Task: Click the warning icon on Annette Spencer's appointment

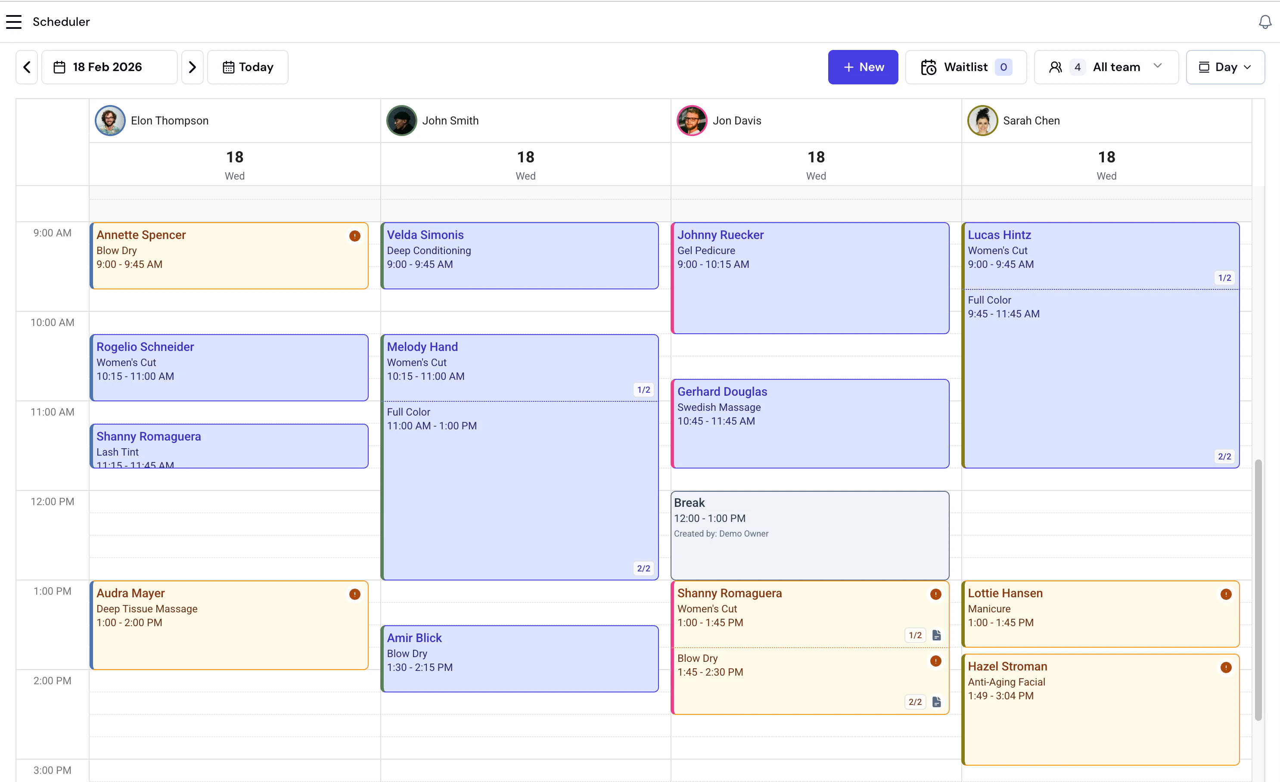Action: tap(354, 236)
